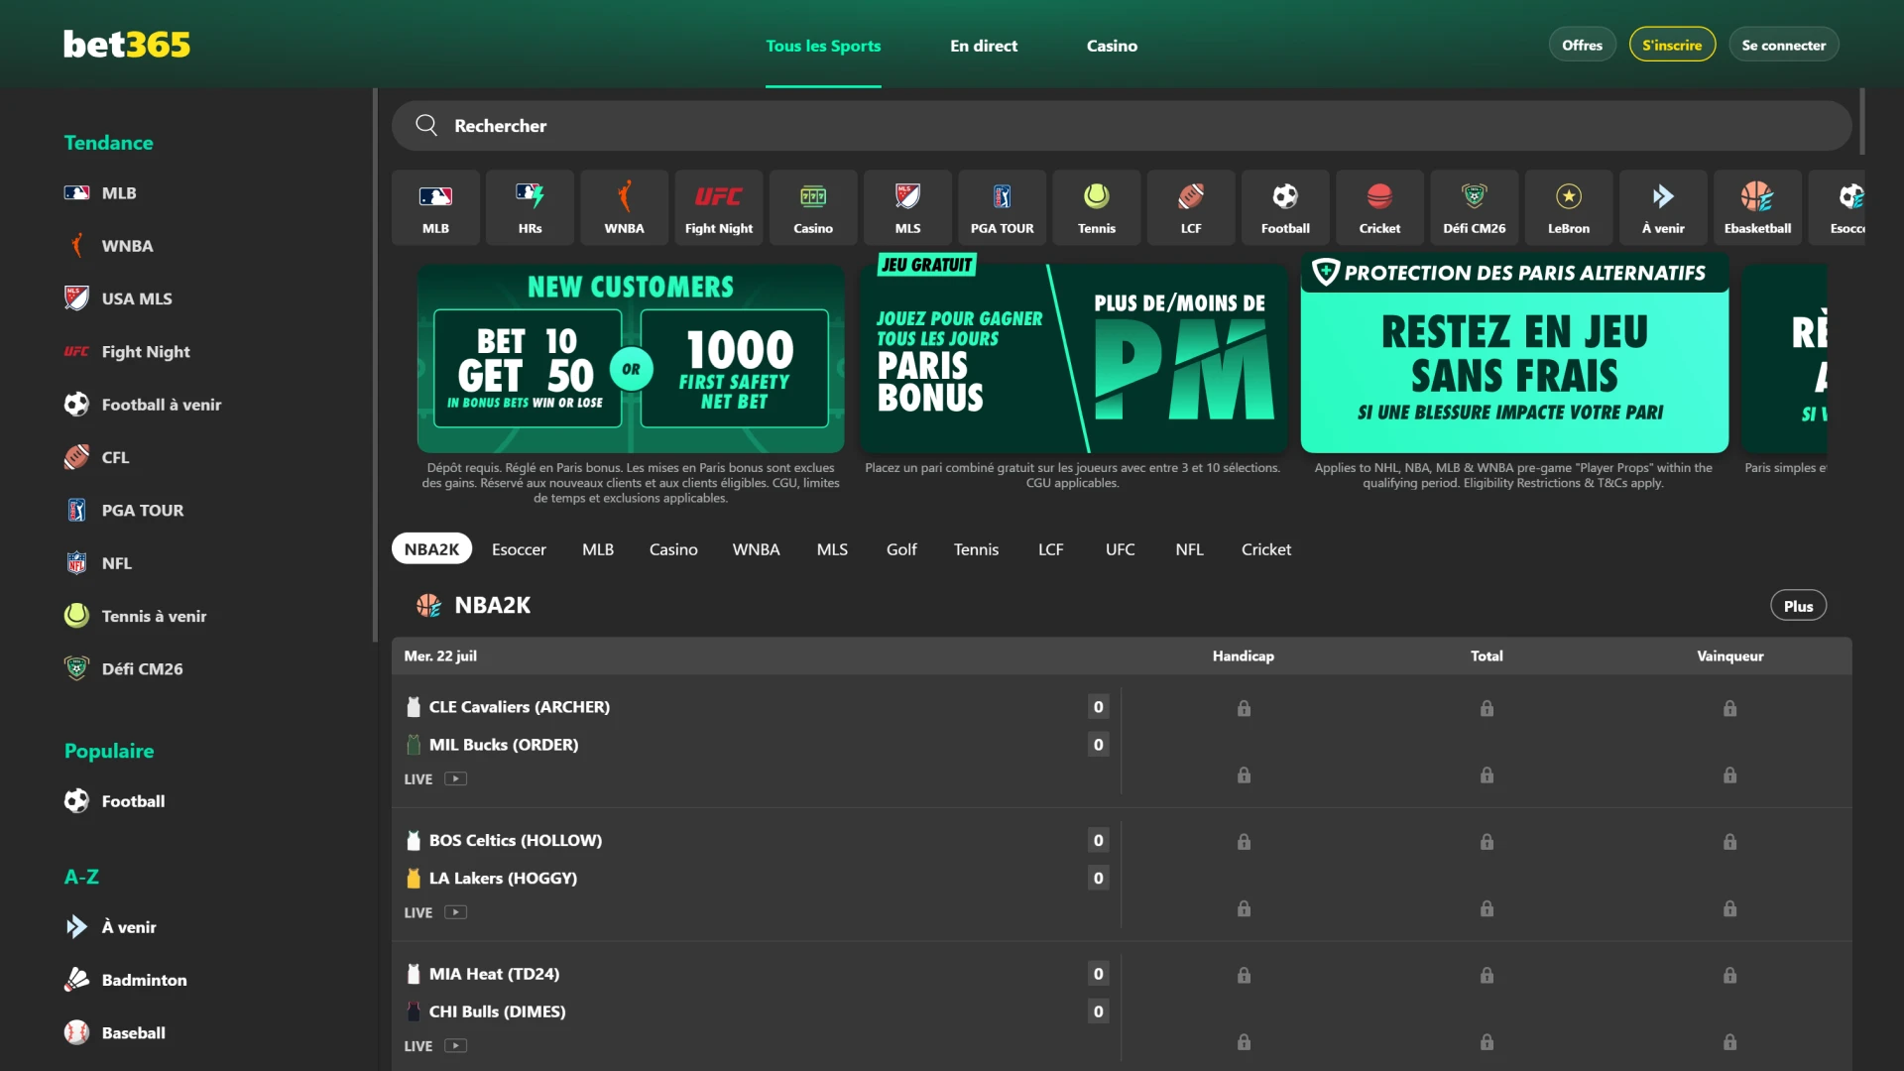
Task: Play live stream for Cavaliers vs Bucks
Action: tap(455, 779)
